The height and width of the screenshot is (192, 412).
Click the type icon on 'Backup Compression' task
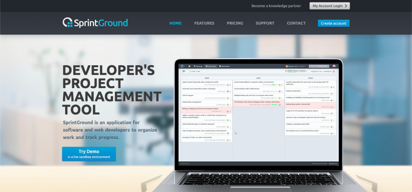pos(332,93)
